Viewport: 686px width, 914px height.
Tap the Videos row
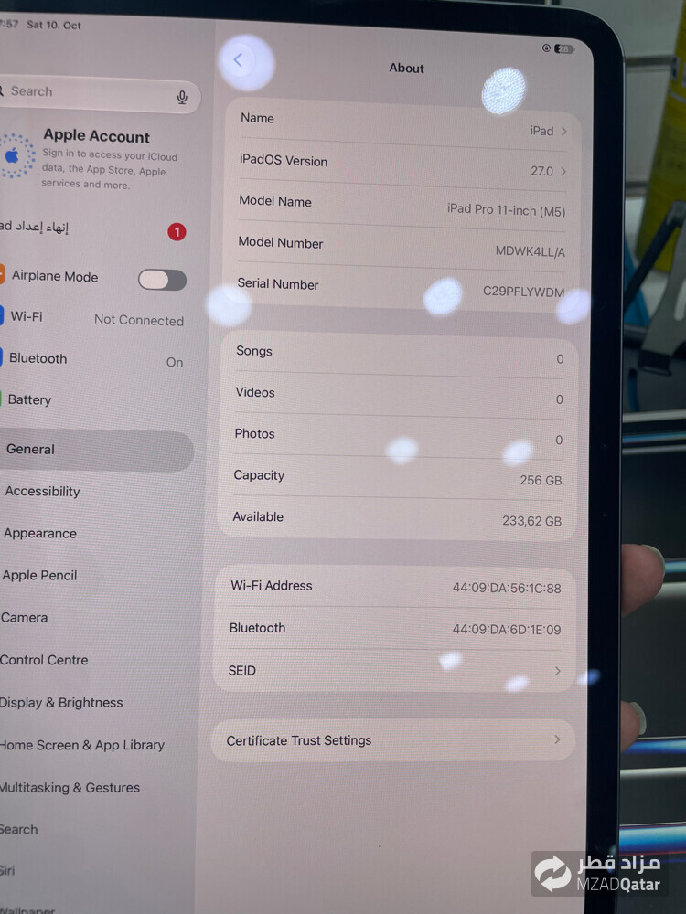tap(398, 396)
